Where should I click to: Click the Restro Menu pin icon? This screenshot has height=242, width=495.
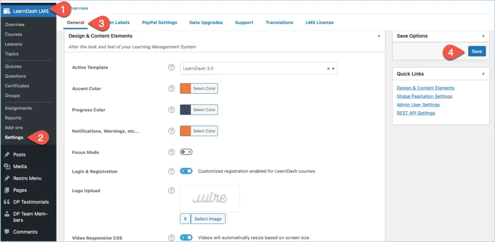(x=7, y=178)
